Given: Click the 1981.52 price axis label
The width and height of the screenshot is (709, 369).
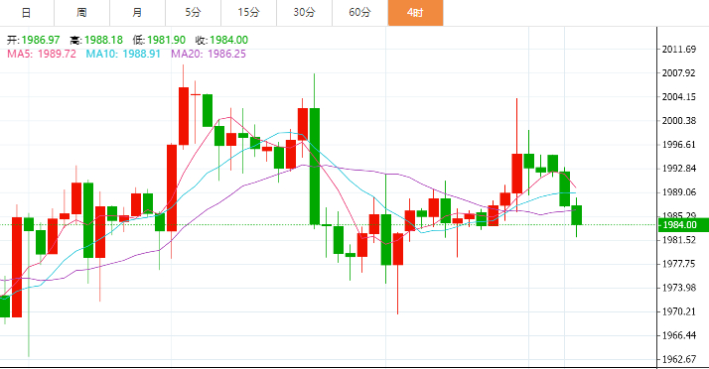Looking at the screenshot, I should coord(678,240).
